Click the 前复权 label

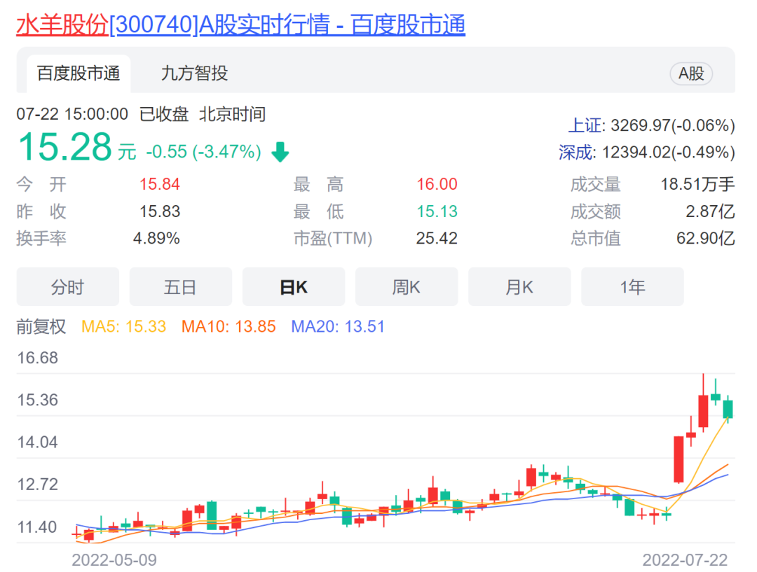point(41,326)
